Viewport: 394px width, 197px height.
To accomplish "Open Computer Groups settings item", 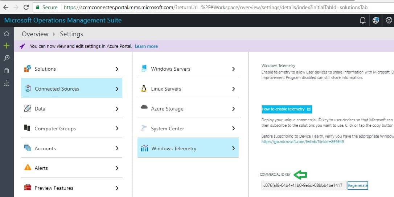I will click(x=71, y=128).
